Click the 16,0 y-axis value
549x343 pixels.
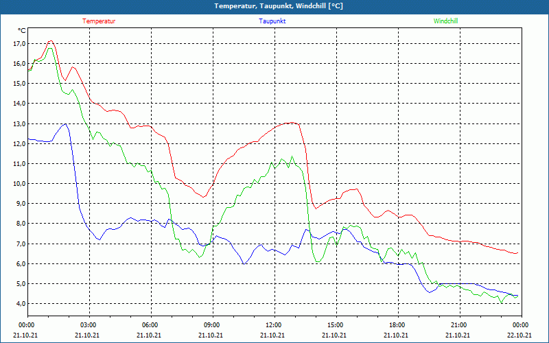pos(19,64)
